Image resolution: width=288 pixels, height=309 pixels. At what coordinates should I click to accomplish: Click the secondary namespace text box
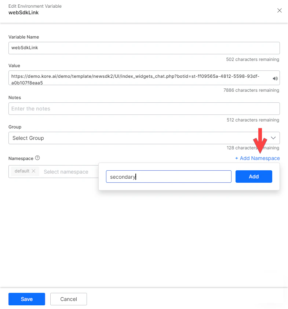click(x=168, y=177)
